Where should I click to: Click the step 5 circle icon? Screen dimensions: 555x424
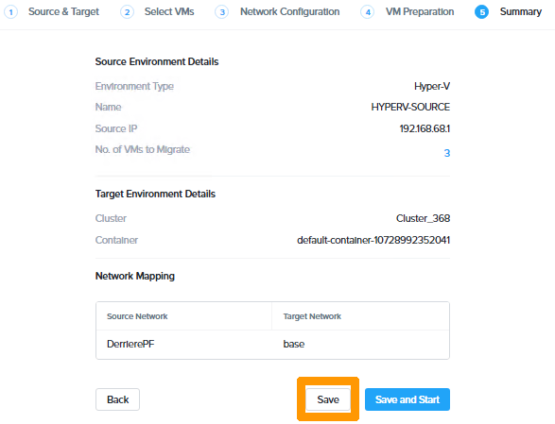pos(482,12)
